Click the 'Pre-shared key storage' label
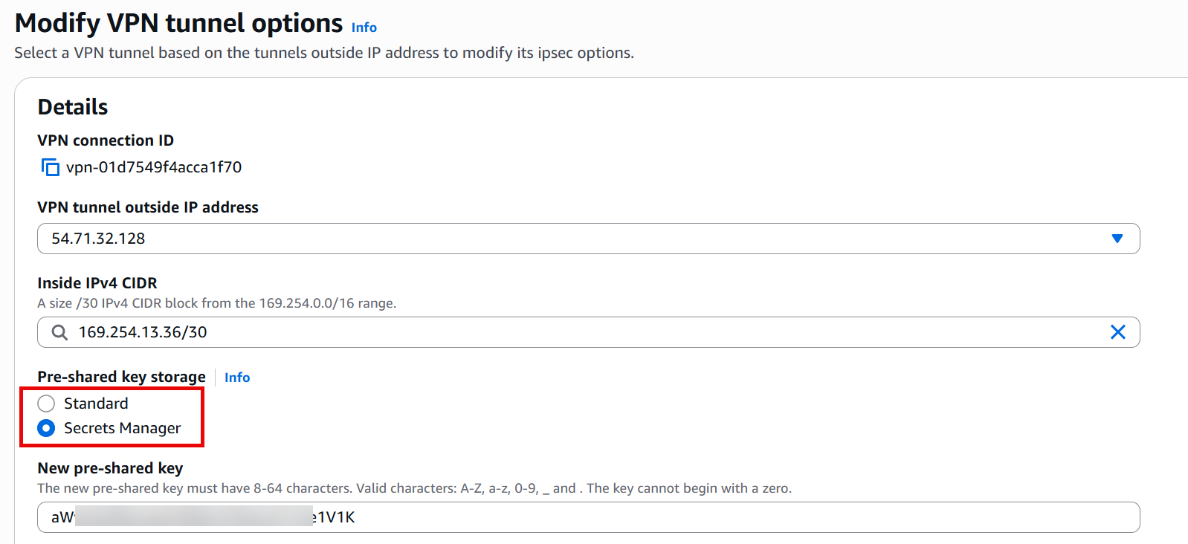The image size is (1188, 544). tap(121, 377)
